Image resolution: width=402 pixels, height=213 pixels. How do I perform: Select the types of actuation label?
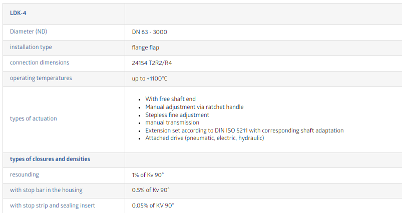click(x=34, y=118)
